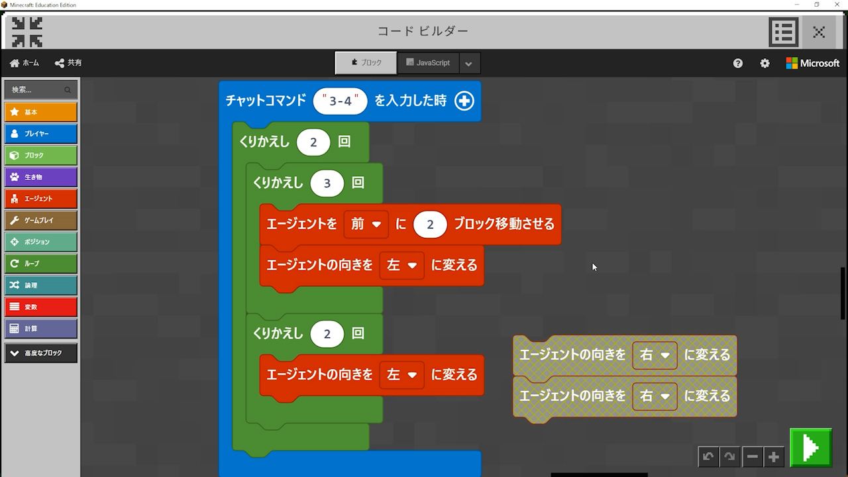Click the redo arrow button
848x477 pixels.
[x=729, y=456]
